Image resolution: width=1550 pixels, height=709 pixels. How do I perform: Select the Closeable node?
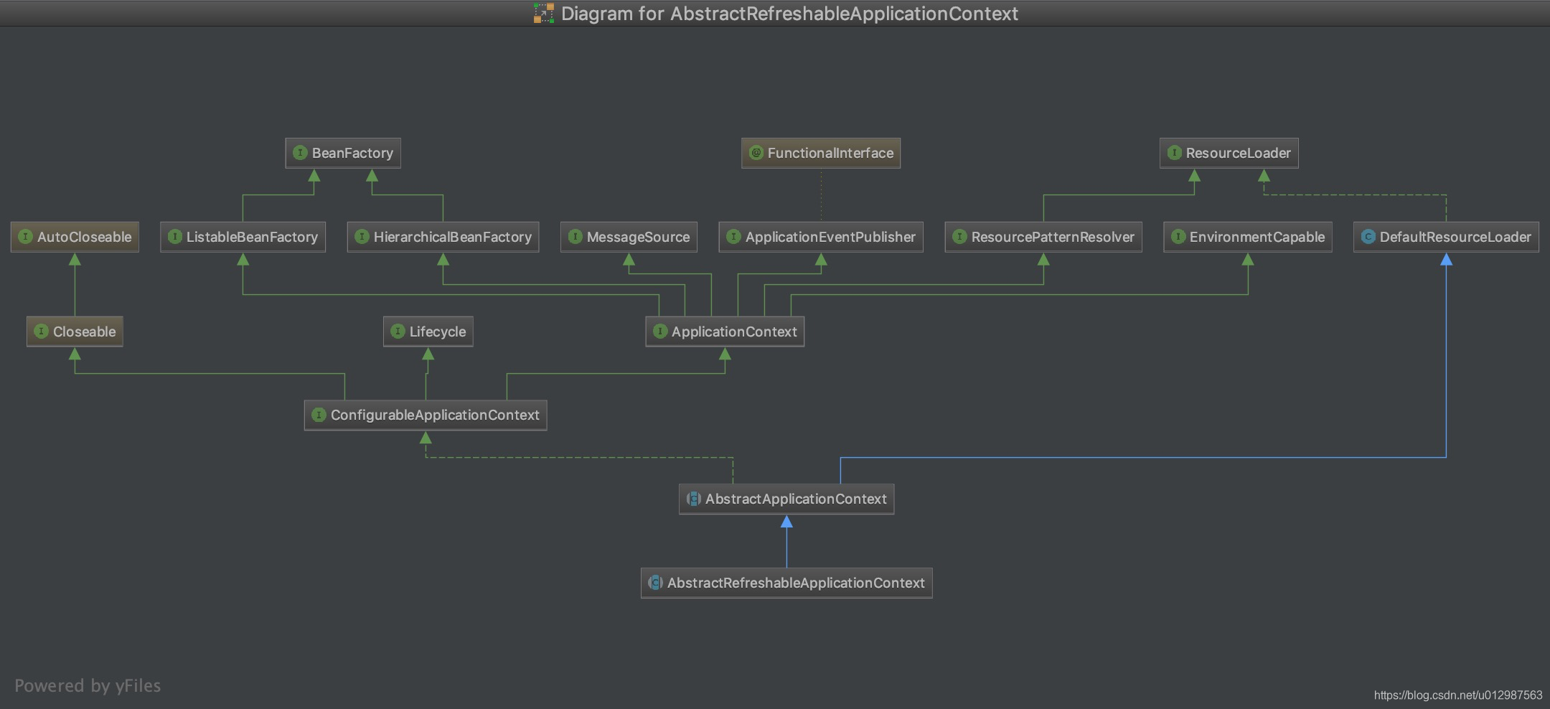(75, 332)
